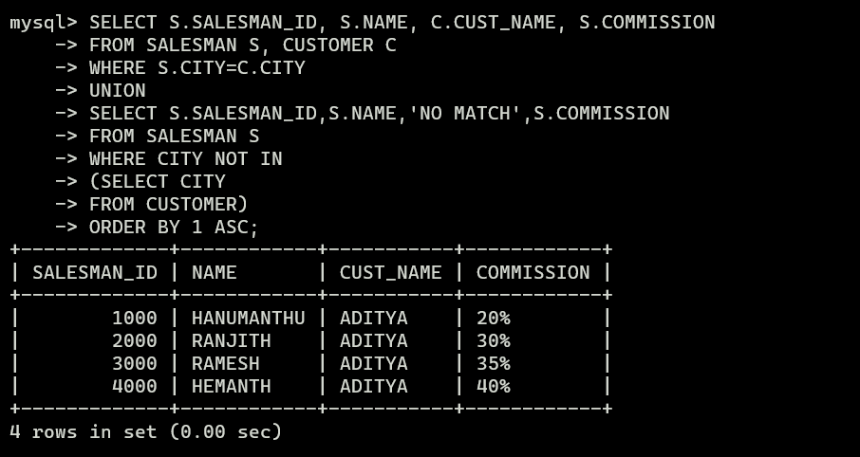Click the HANUMANTHU name cell
The width and height of the screenshot is (860, 457).
[x=248, y=319]
